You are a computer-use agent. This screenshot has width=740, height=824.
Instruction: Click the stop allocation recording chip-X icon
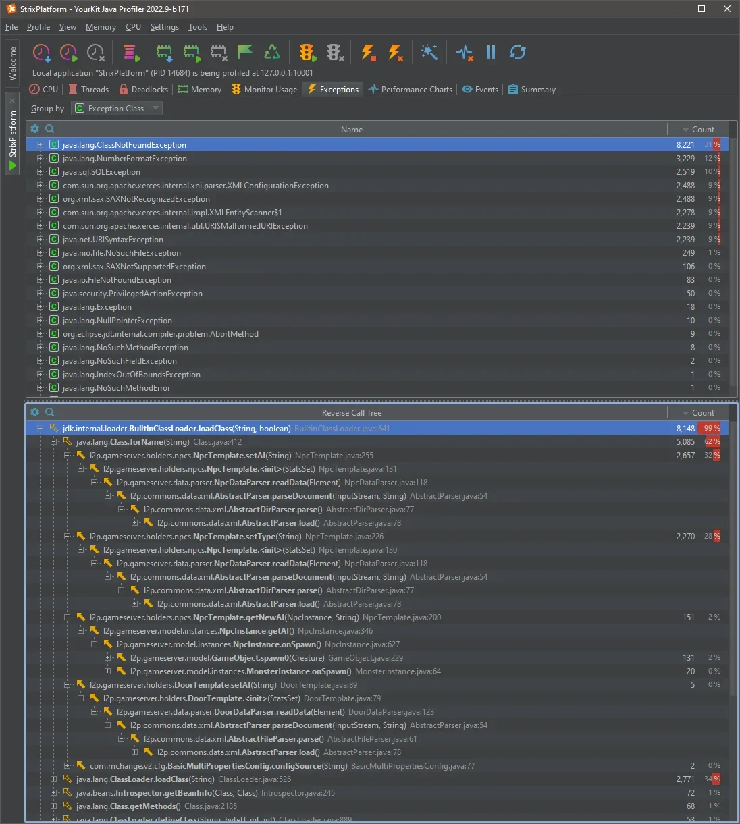(x=218, y=53)
